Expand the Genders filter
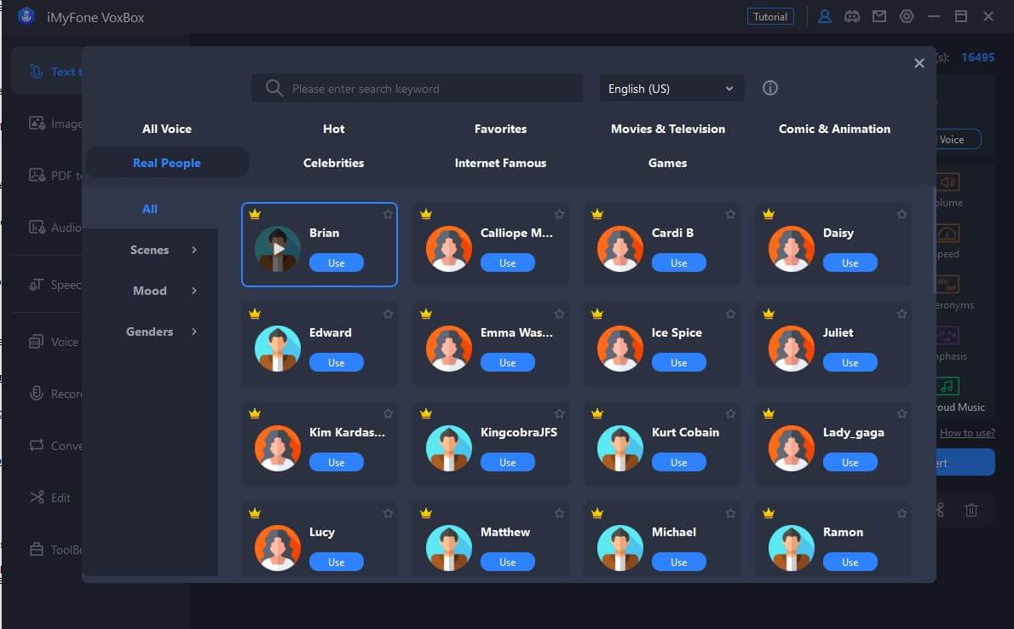Viewport: 1014px width, 629px height. point(150,332)
